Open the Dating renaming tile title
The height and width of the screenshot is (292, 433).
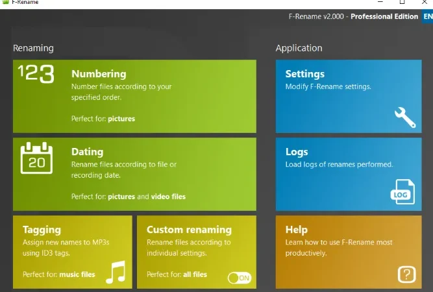[x=87, y=152]
